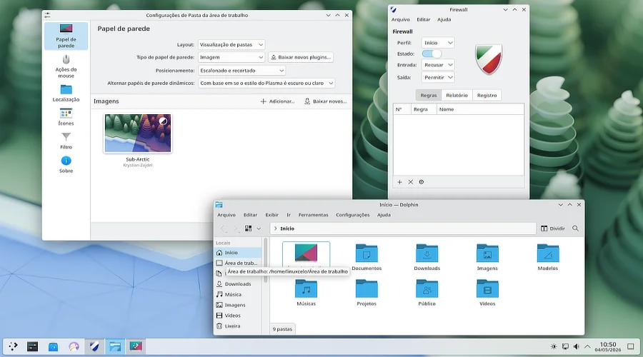643x357 pixels.
Task: Open Filtro settings page
Action: point(66,141)
